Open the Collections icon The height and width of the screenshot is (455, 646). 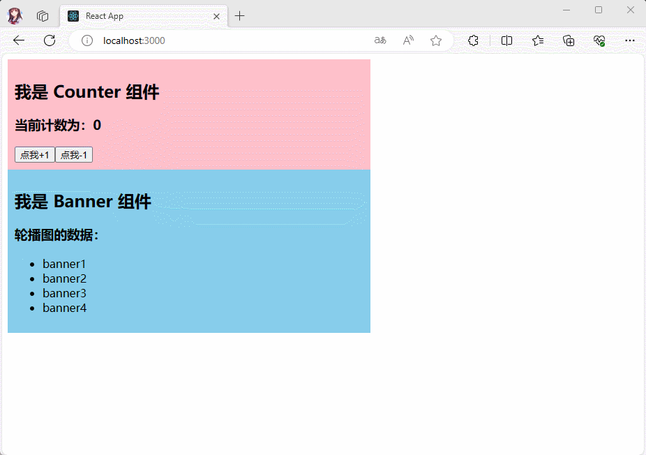(x=569, y=40)
